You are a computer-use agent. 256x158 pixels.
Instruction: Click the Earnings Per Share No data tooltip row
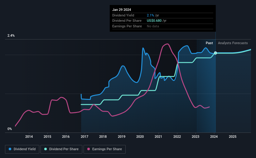pyautogui.click(x=163, y=26)
